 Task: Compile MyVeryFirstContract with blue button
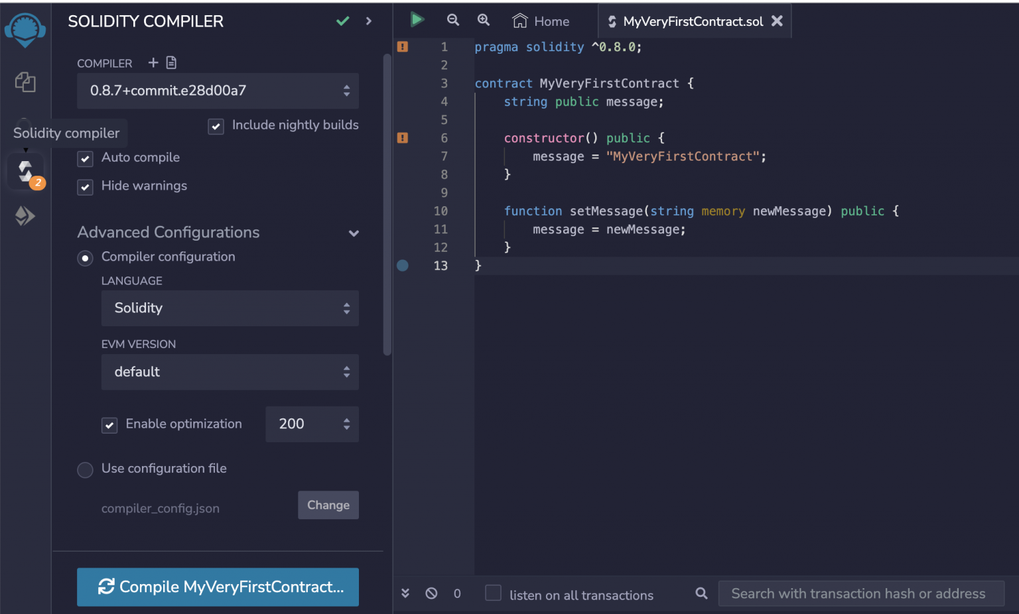[218, 587]
